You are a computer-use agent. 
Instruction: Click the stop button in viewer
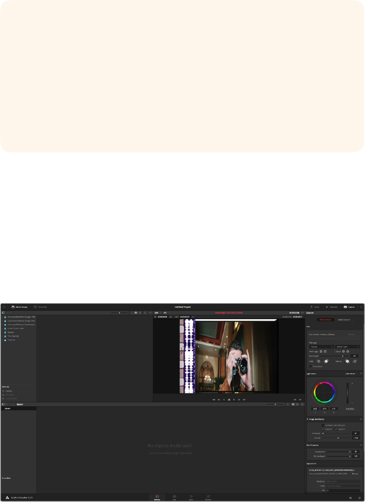tap(229, 399)
